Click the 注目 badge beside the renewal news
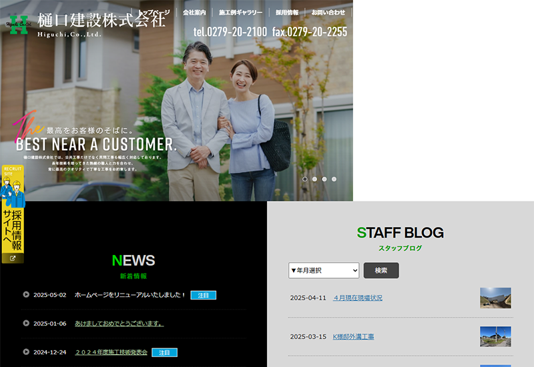 coord(204,295)
